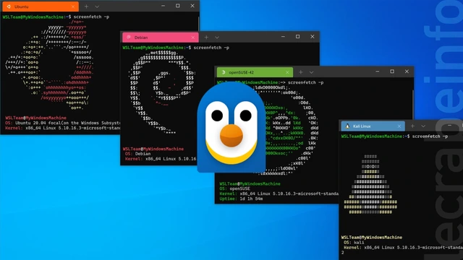Open profile dropdown in Debian window
Image resolution: width=463 pixels, height=260 pixels.
click(217, 38)
